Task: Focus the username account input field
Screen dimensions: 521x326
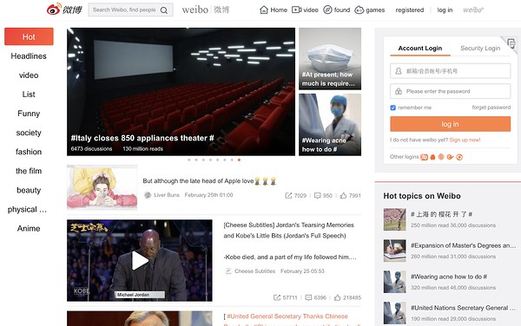Action: [450, 71]
